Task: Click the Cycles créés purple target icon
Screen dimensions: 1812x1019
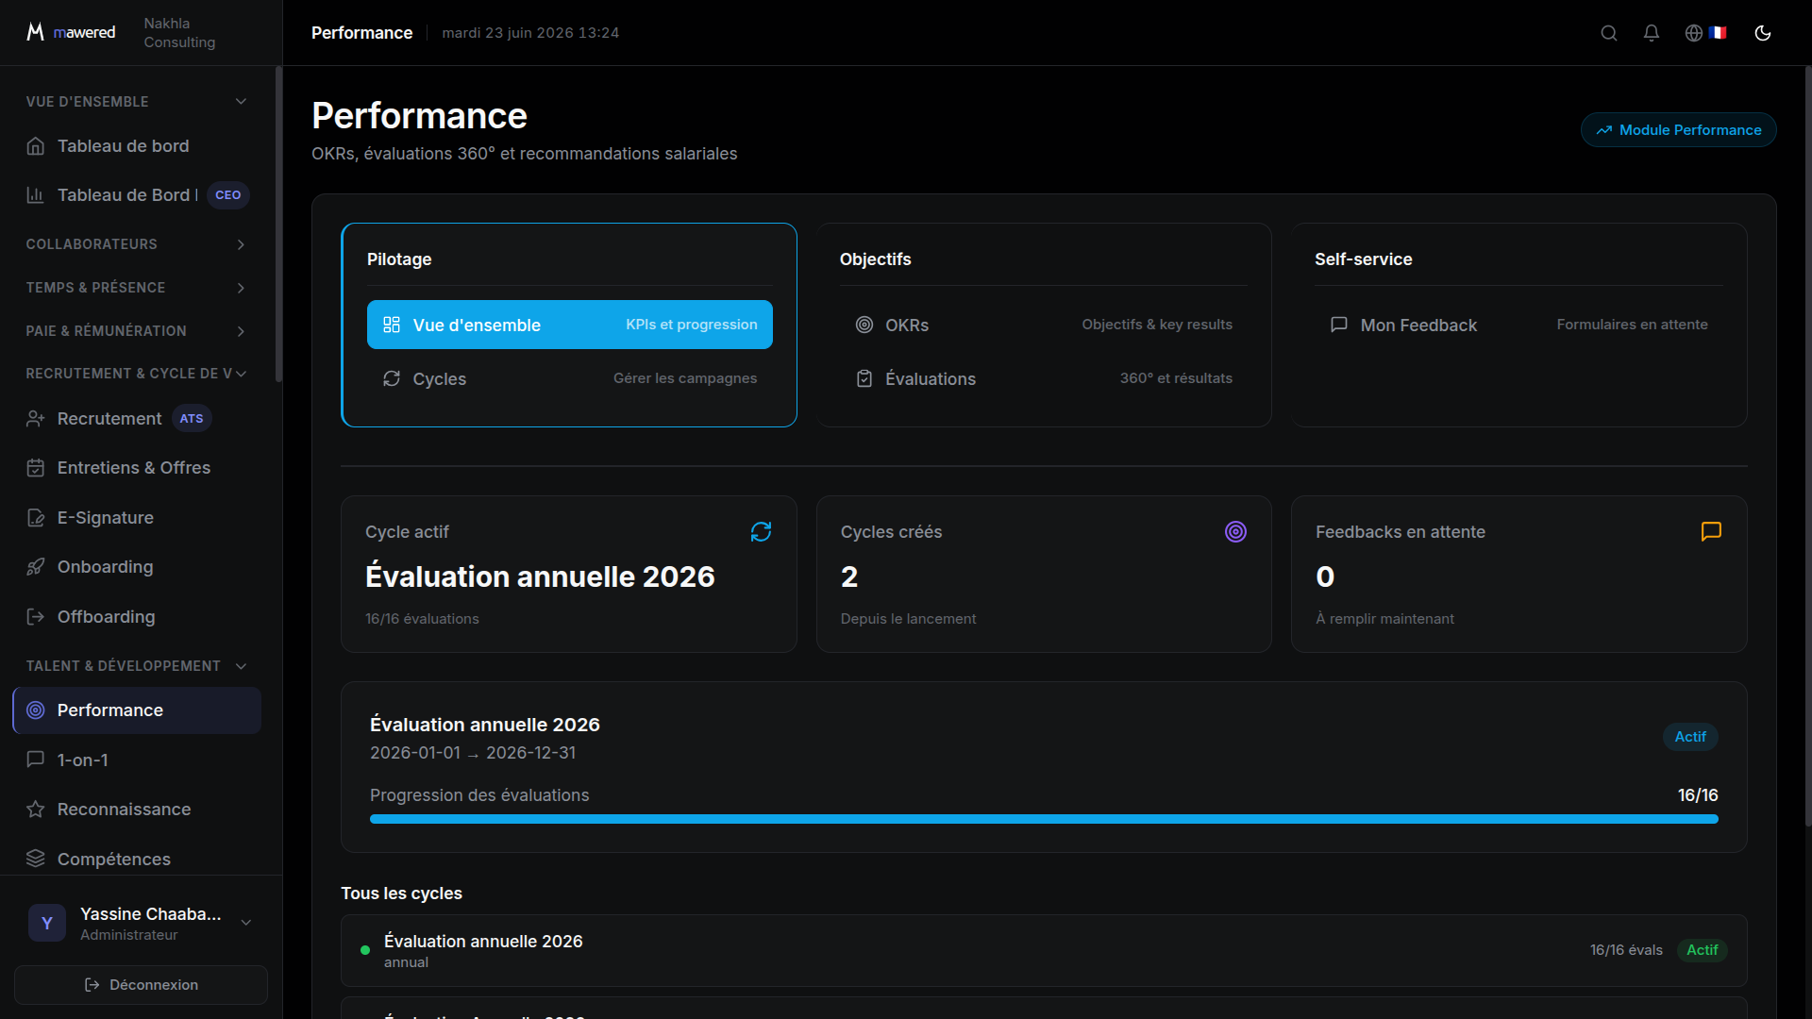Action: (x=1236, y=532)
